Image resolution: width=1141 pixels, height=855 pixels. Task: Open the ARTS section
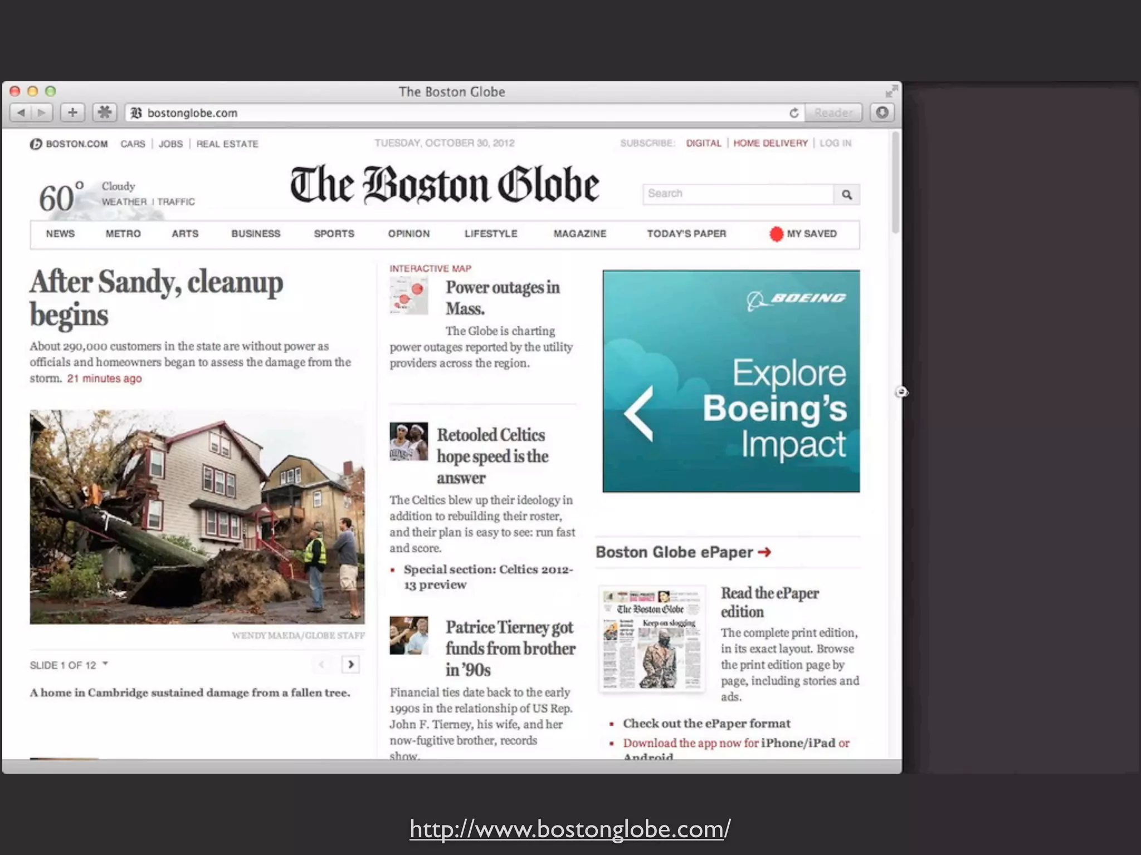click(x=185, y=234)
